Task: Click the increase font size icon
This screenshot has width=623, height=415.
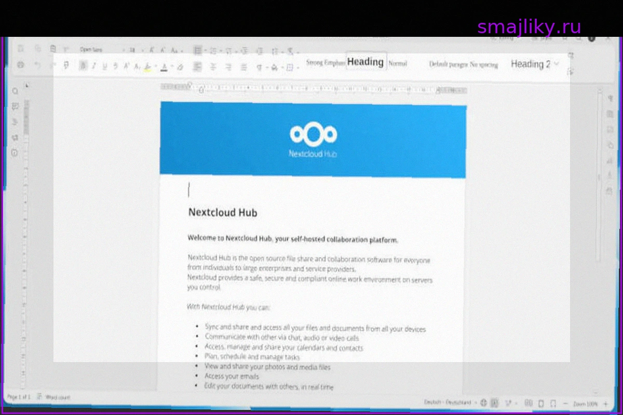Action: point(152,50)
